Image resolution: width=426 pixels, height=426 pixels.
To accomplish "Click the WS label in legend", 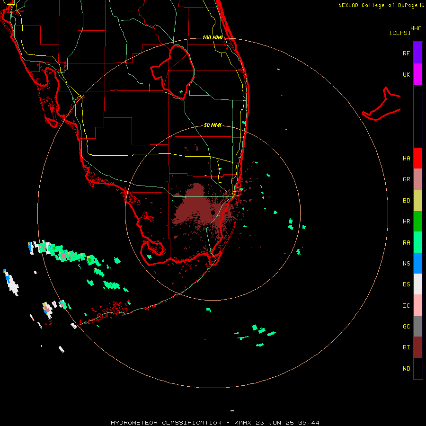I will (406, 264).
